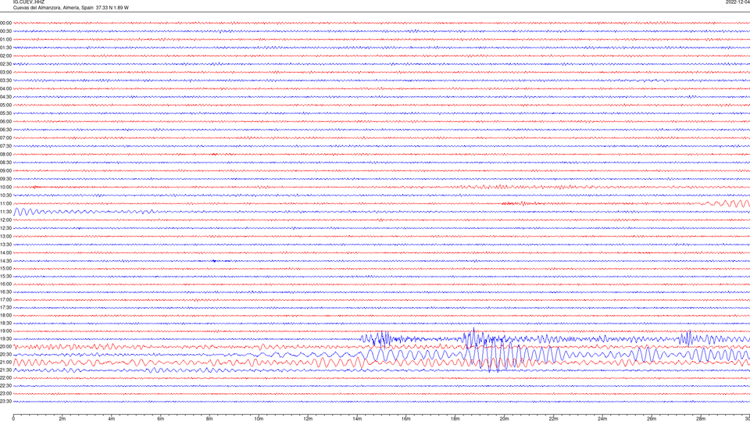Click the '11:00' trace time label

point(5,204)
